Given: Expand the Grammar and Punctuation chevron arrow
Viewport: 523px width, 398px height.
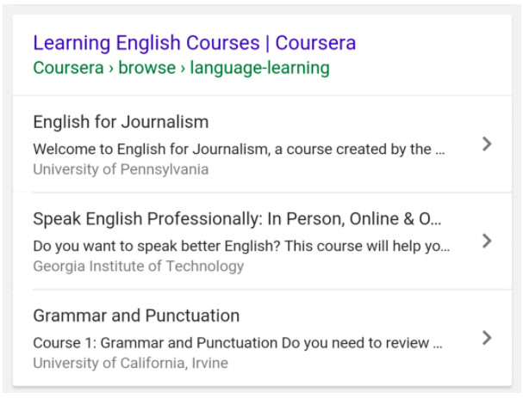Looking at the screenshot, I should (487, 338).
